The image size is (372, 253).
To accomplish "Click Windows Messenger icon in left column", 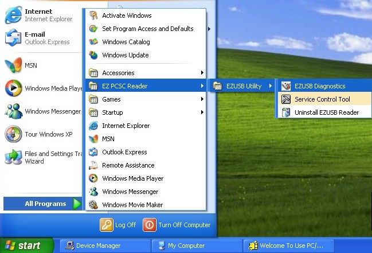I will click(x=14, y=111).
